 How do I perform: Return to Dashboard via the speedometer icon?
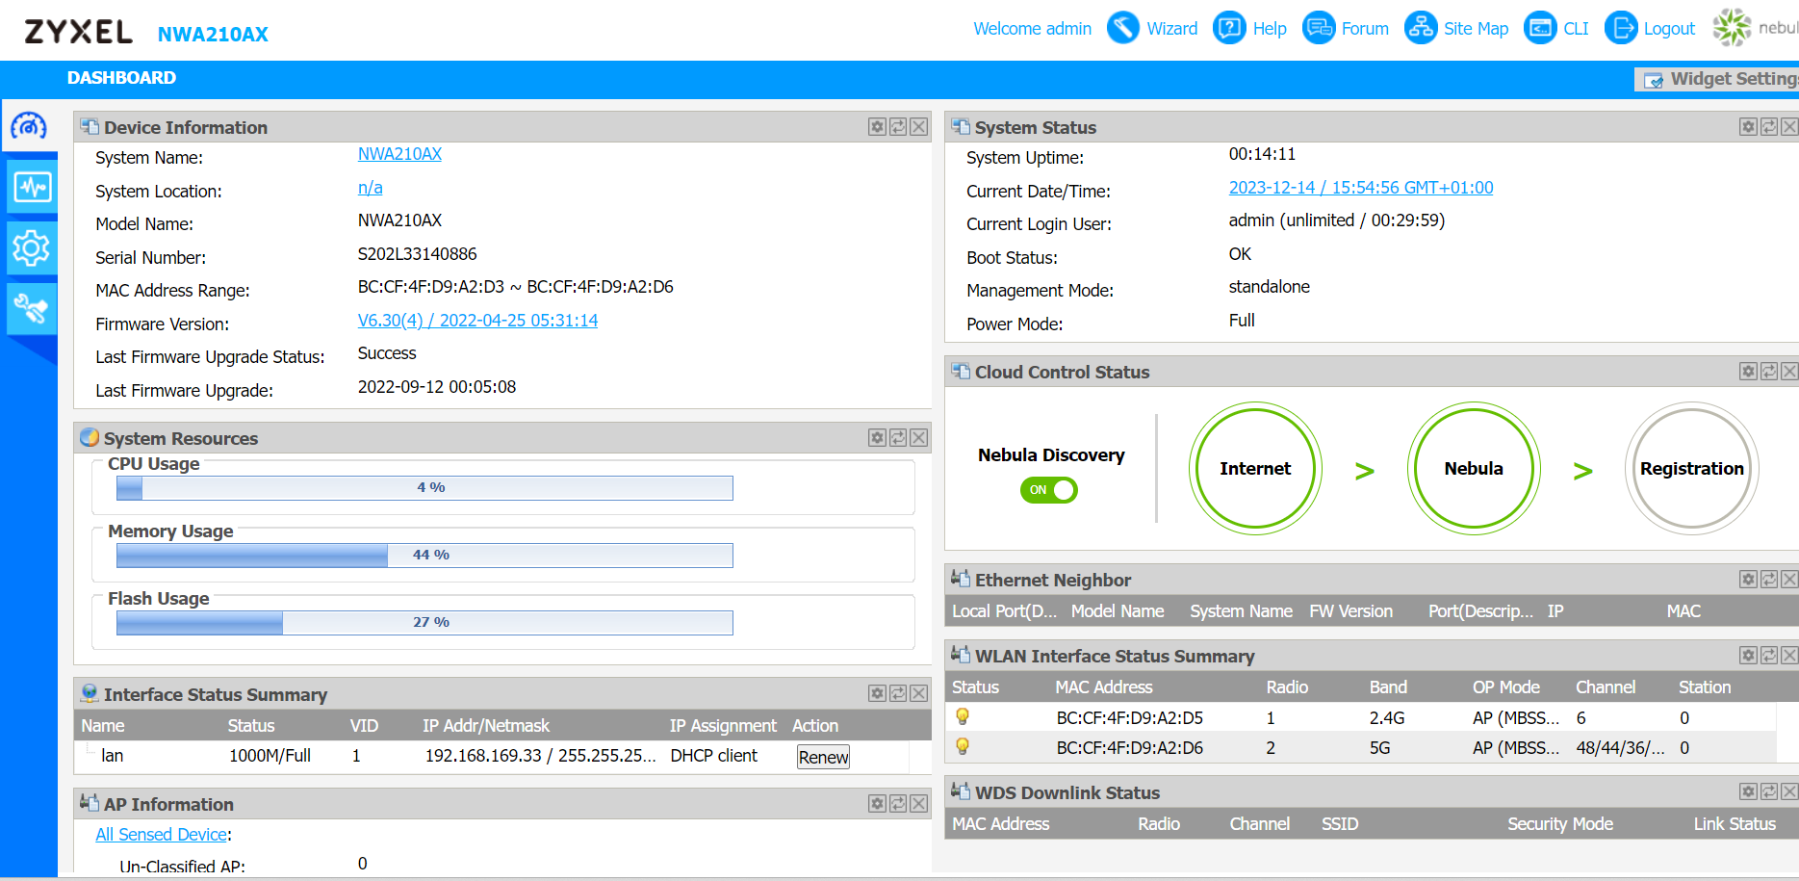pyautogui.click(x=30, y=125)
